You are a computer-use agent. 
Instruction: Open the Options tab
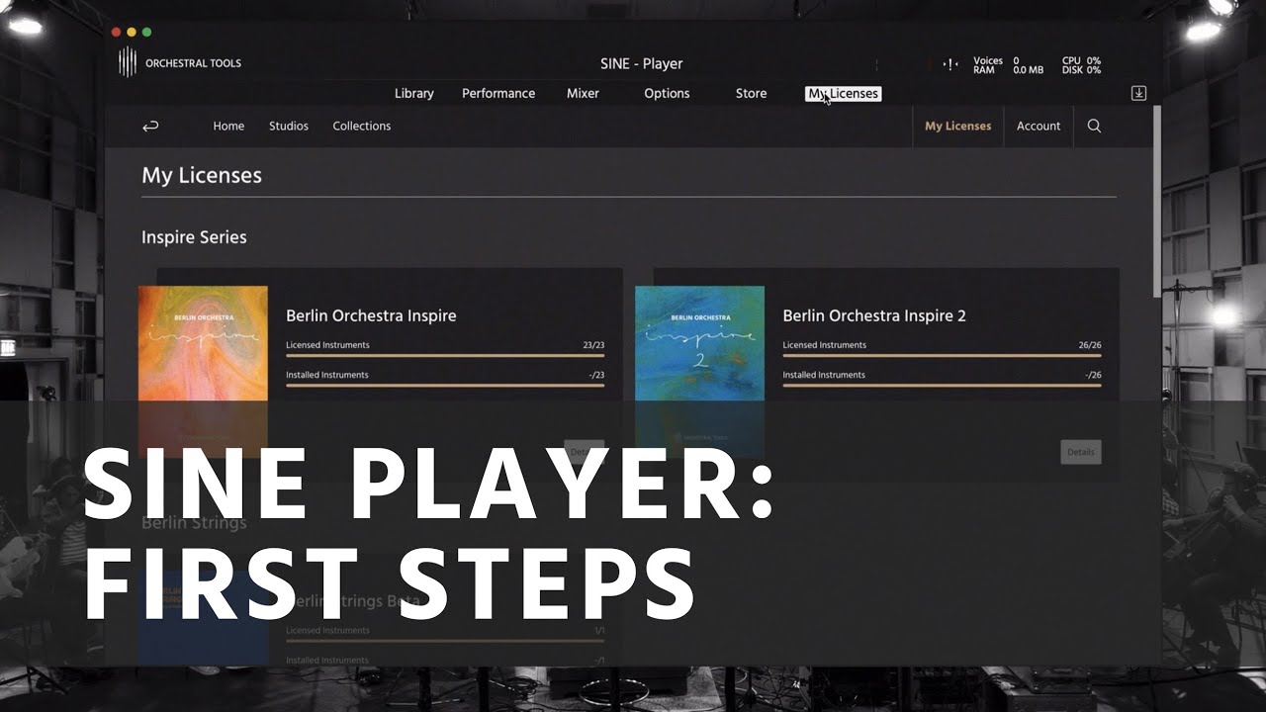pyautogui.click(x=667, y=93)
